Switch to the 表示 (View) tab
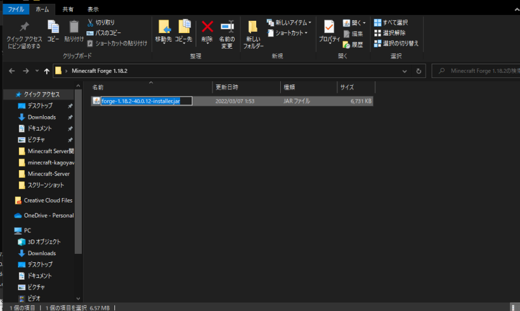This screenshot has width=520, height=311. [93, 9]
